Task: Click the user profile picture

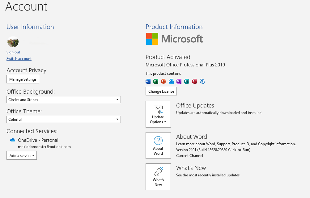Action: point(13,42)
